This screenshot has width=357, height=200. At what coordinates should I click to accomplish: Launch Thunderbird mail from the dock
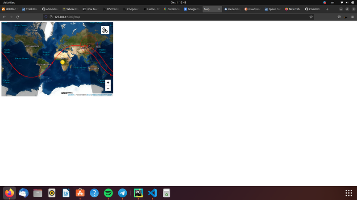click(x=24, y=193)
